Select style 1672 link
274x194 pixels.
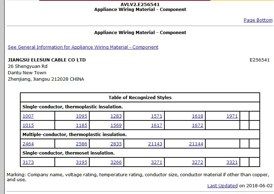pyautogui.click(x=197, y=125)
